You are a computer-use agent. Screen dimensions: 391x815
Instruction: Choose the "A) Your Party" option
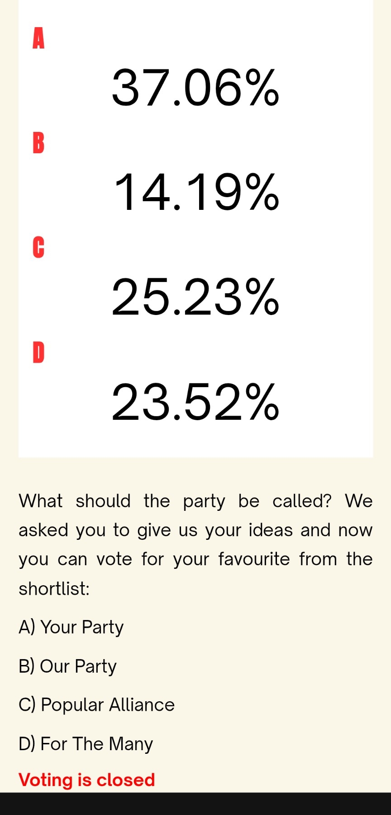pos(71,627)
